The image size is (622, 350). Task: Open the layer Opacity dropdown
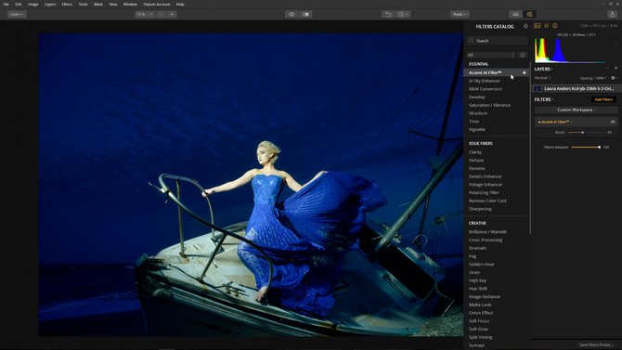(593, 78)
